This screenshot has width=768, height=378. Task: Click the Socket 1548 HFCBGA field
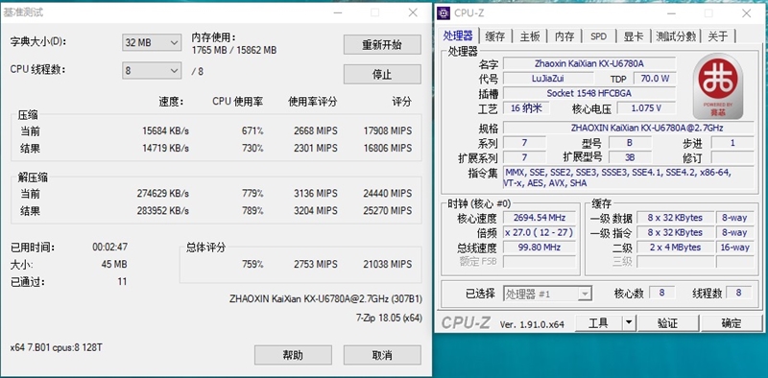tap(589, 93)
